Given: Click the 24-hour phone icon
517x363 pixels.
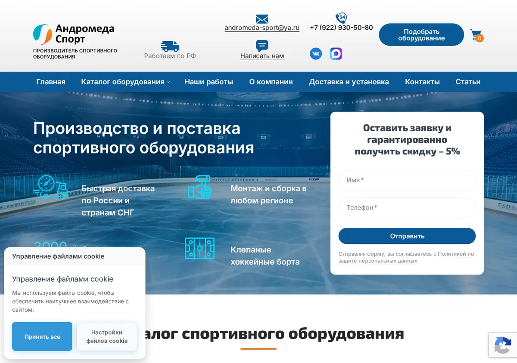Looking at the screenshot, I should pyautogui.click(x=341, y=18).
